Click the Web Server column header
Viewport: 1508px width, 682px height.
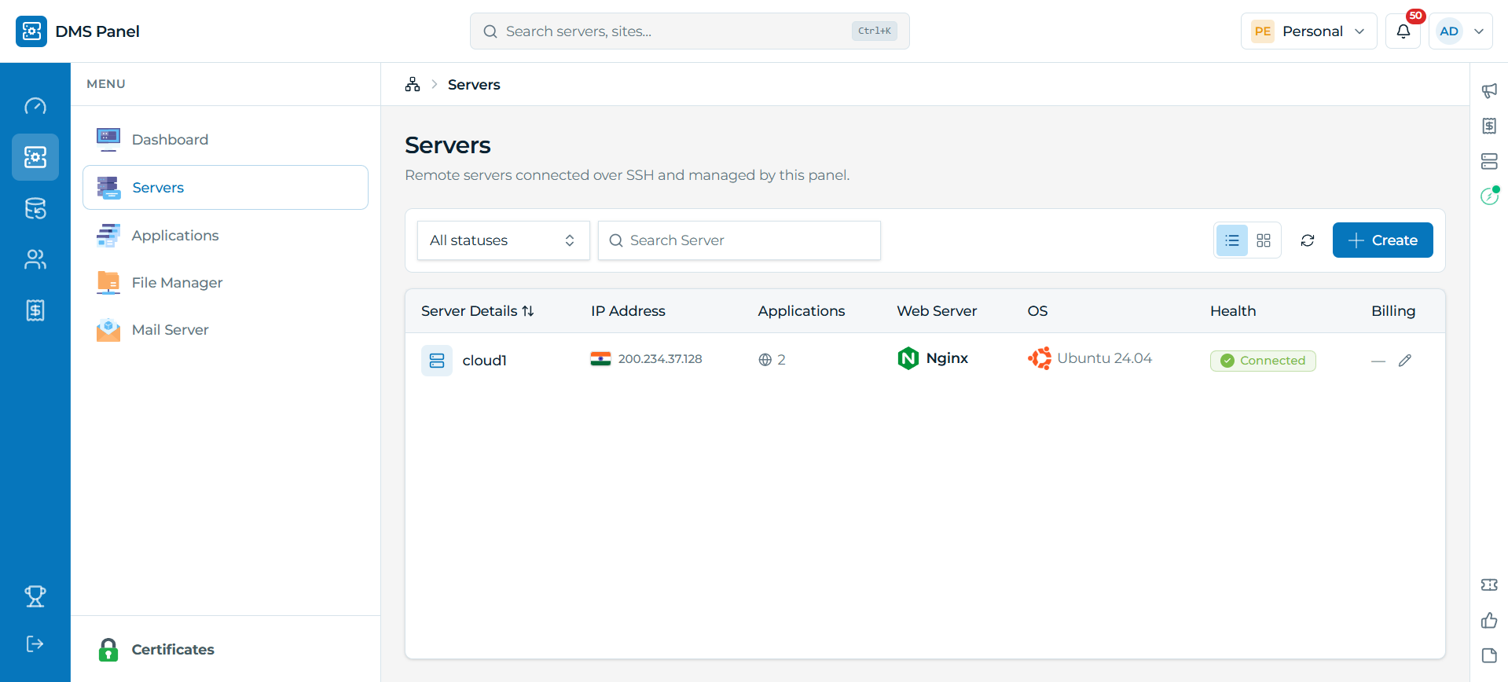[x=937, y=311]
